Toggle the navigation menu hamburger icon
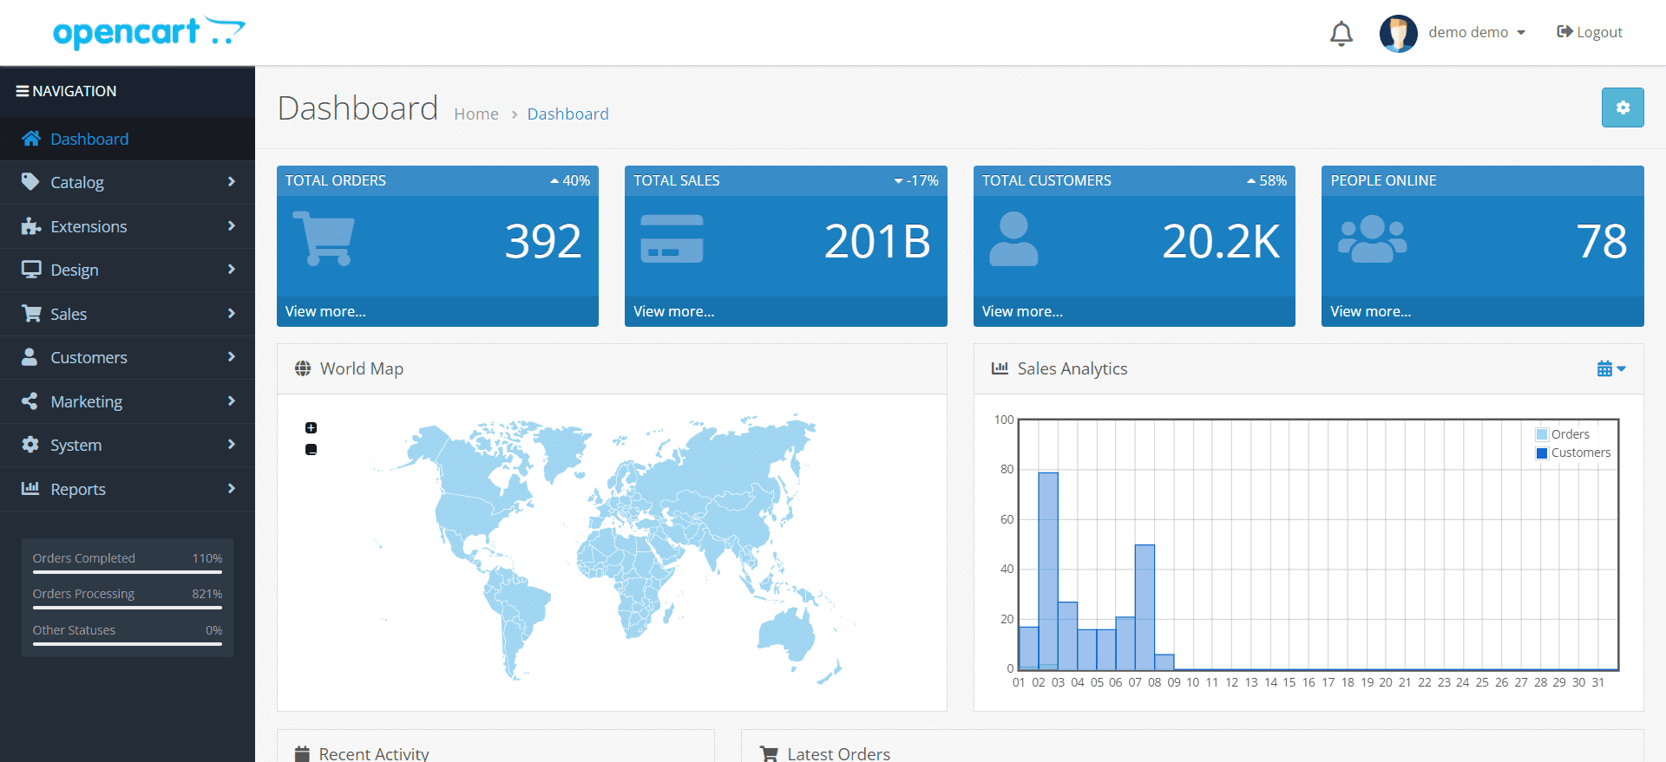Screen dimensions: 1666x762 click(23, 91)
